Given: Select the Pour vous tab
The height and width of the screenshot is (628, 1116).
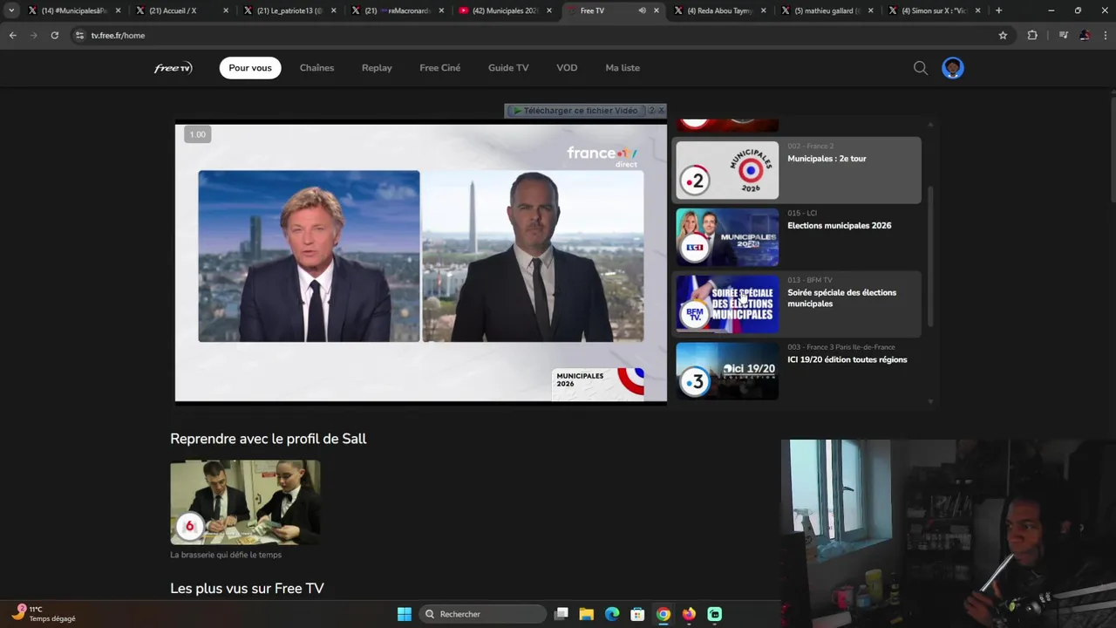Looking at the screenshot, I should tap(250, 68).
